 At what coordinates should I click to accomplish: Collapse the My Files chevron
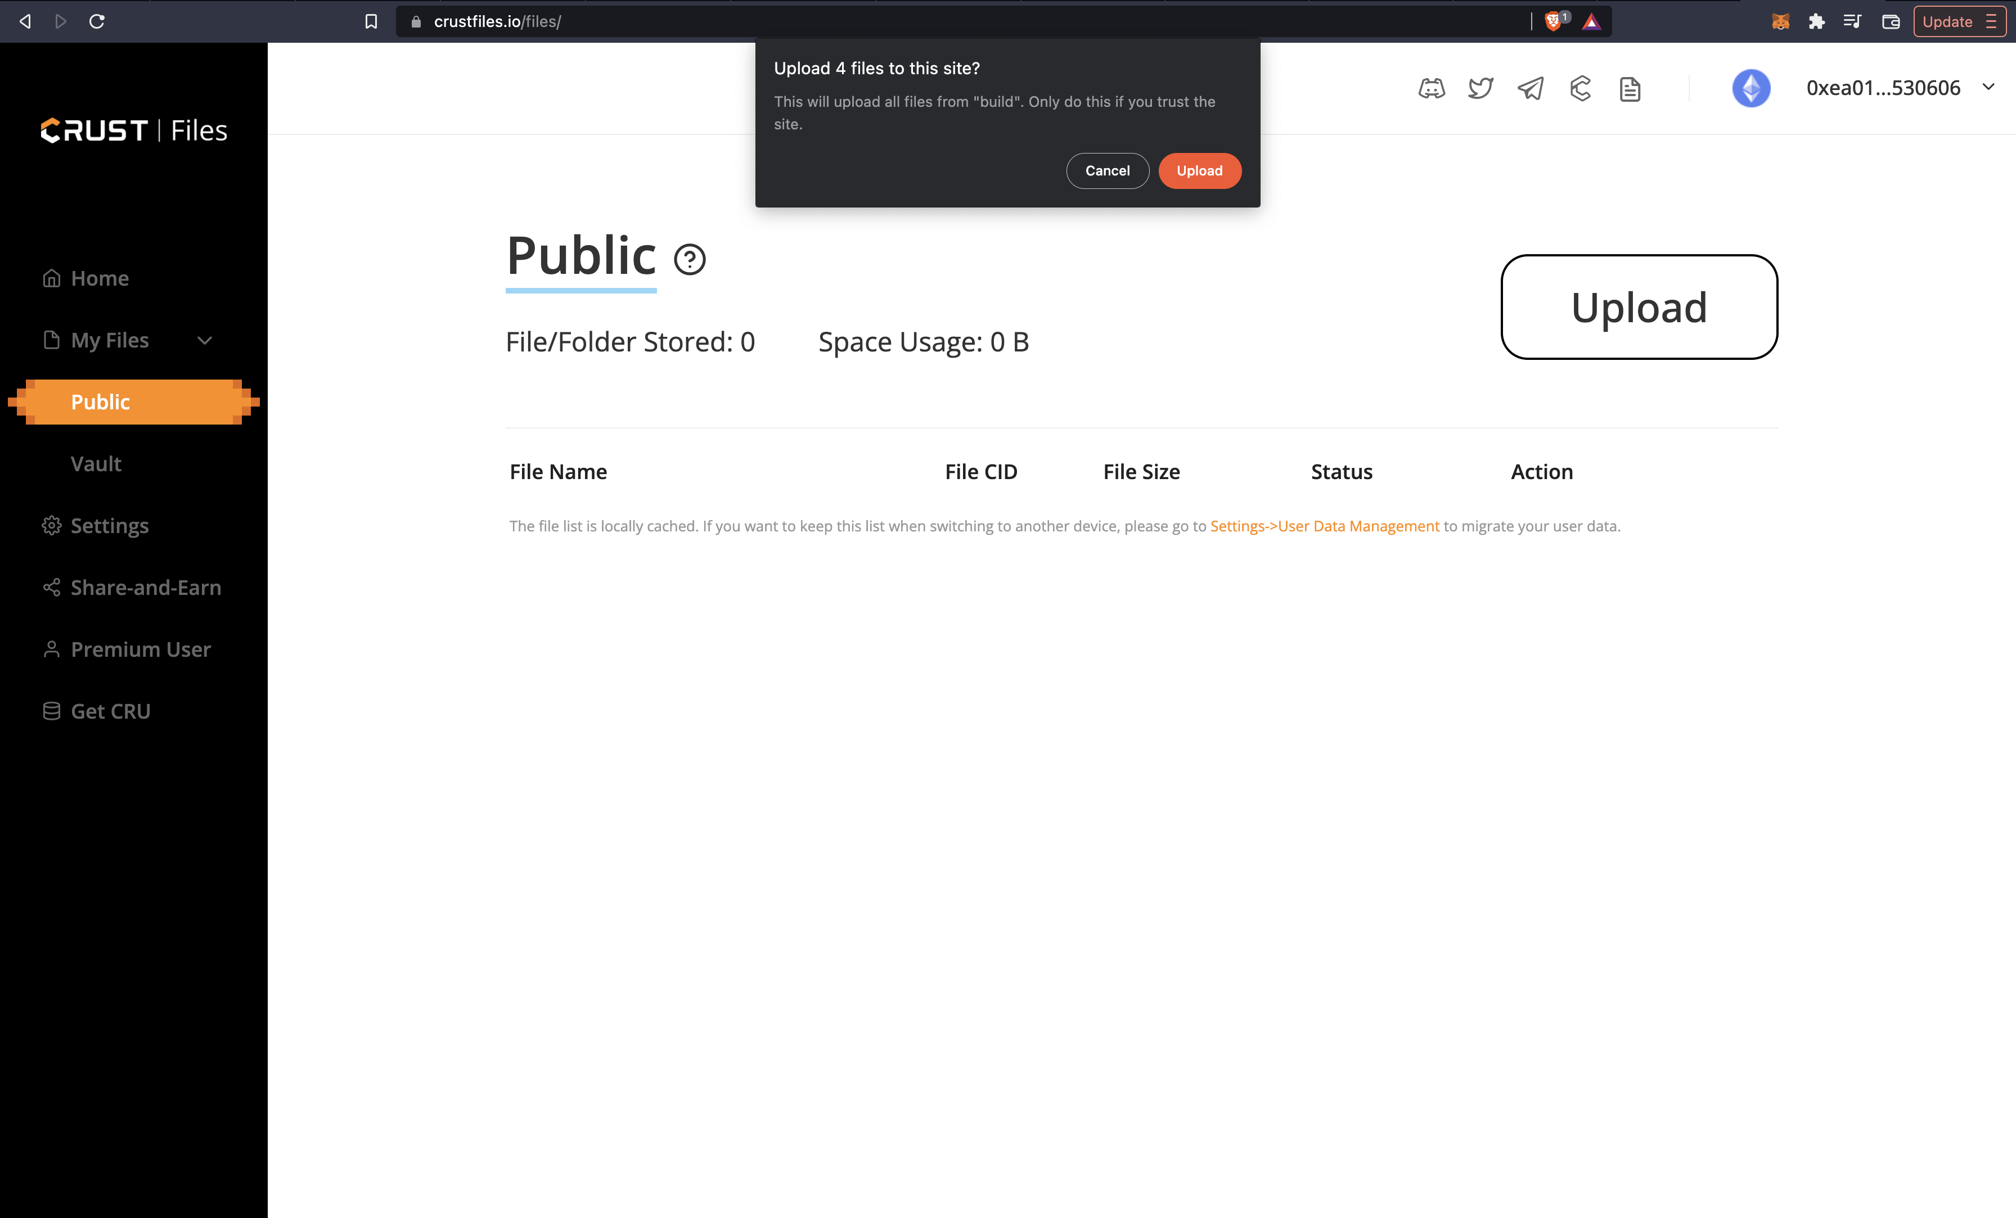point(205,340)
